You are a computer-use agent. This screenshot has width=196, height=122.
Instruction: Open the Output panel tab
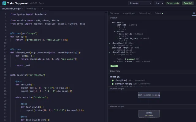point(159,13)
